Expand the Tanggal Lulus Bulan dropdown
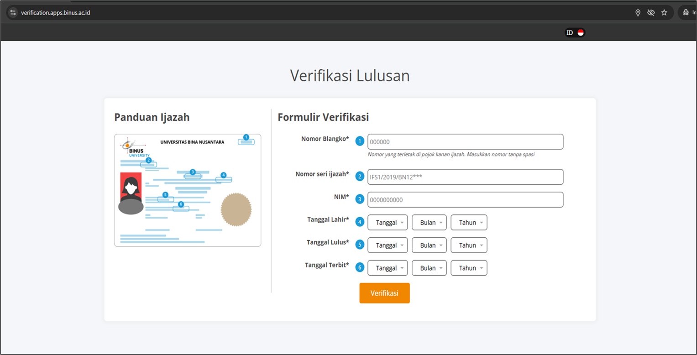Viewport: 697px width, 355px height. tap(429, 245)
